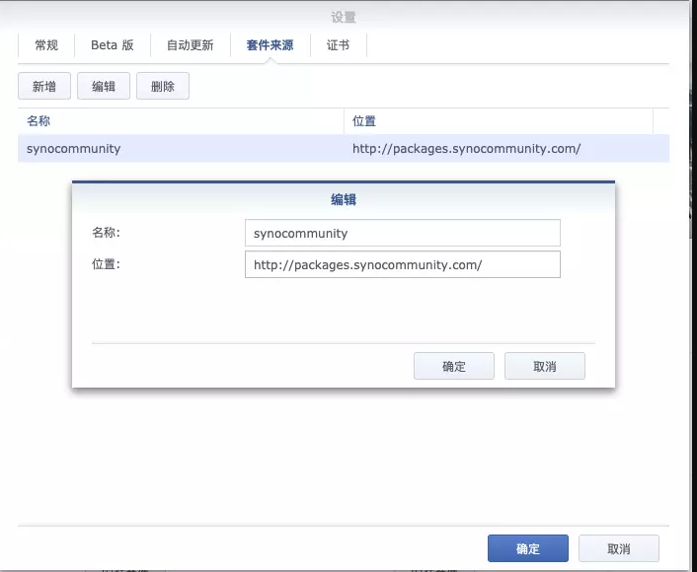Cancel the 编辑 dialog with 取消

pos(545,366)
